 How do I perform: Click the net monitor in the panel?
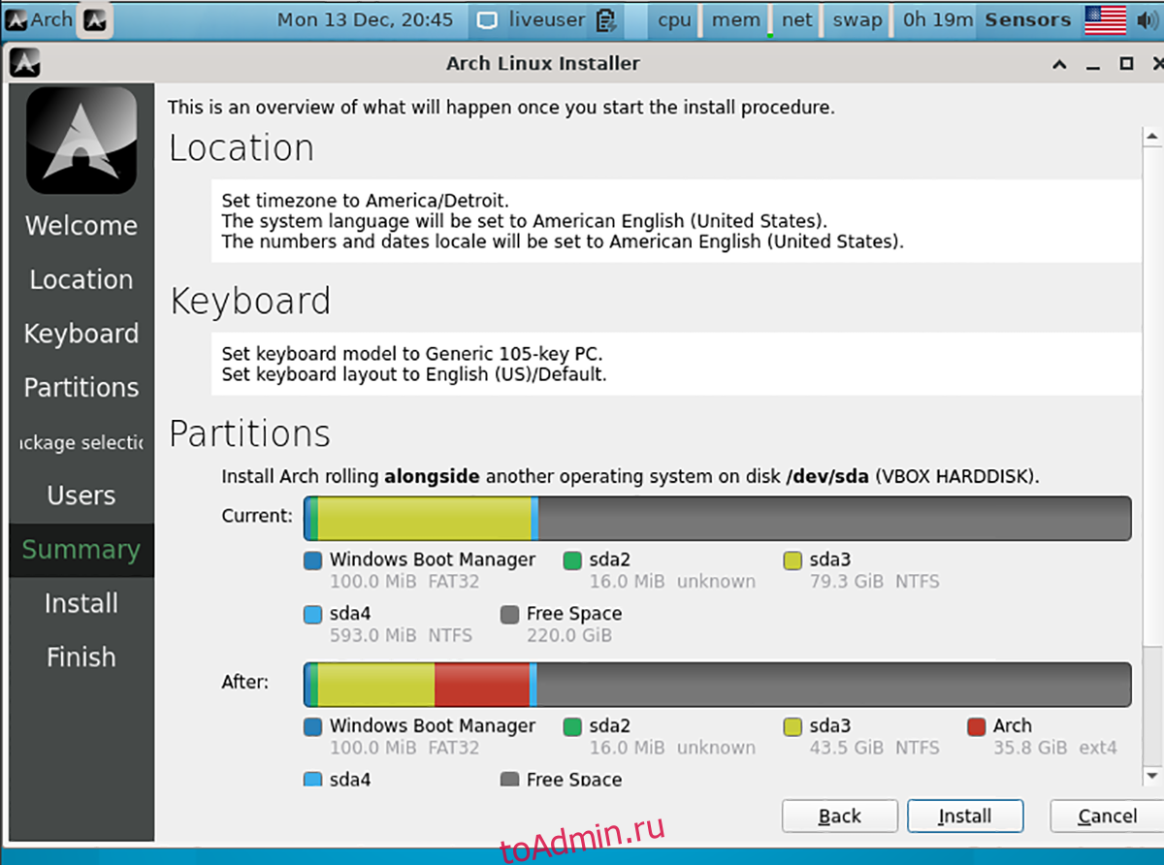click(x=796, y=19)
